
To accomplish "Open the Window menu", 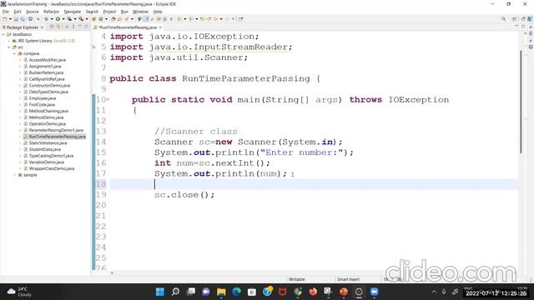I will [x=140, y=12].
